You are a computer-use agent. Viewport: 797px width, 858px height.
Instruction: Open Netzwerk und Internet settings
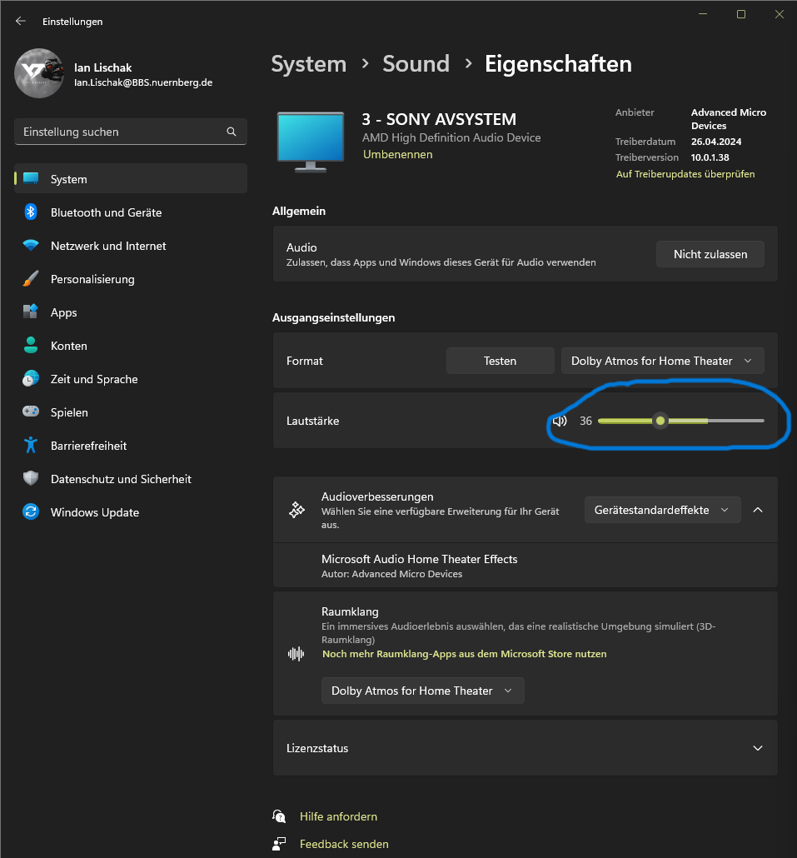tap(131, 245)
